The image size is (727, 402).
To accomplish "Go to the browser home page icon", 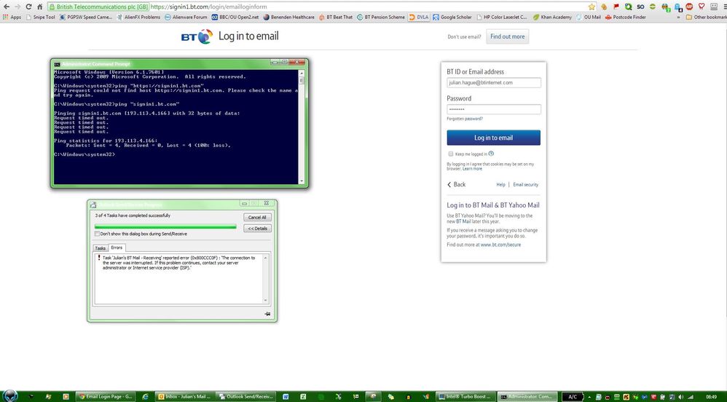I will click(x=40, y=7).
